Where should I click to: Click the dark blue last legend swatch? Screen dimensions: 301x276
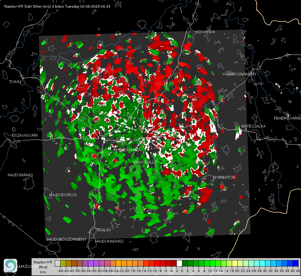coord(296,263)
